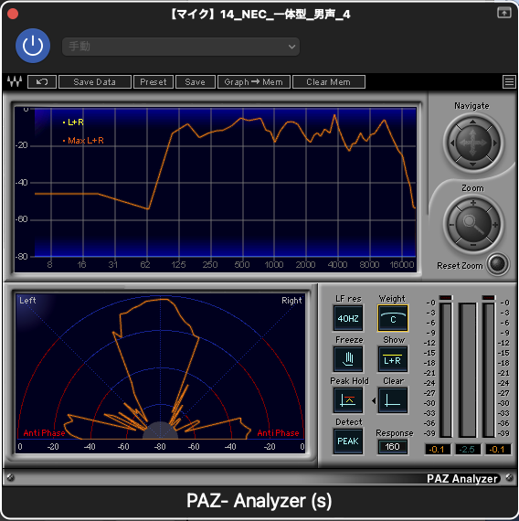Open the preset dropdown menu
The width and height of the screenshot is (519, 521).
coord(181,47)
